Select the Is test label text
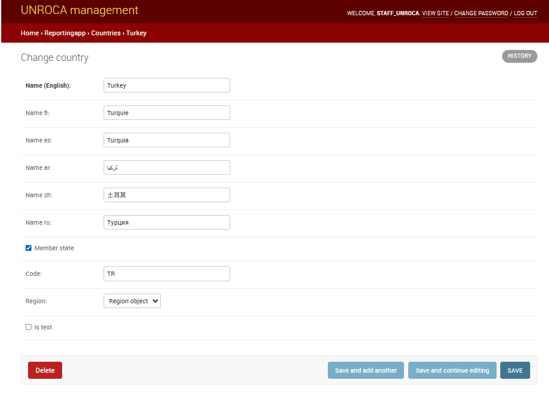This screenshot has height=394, width=549. point(43,327)
